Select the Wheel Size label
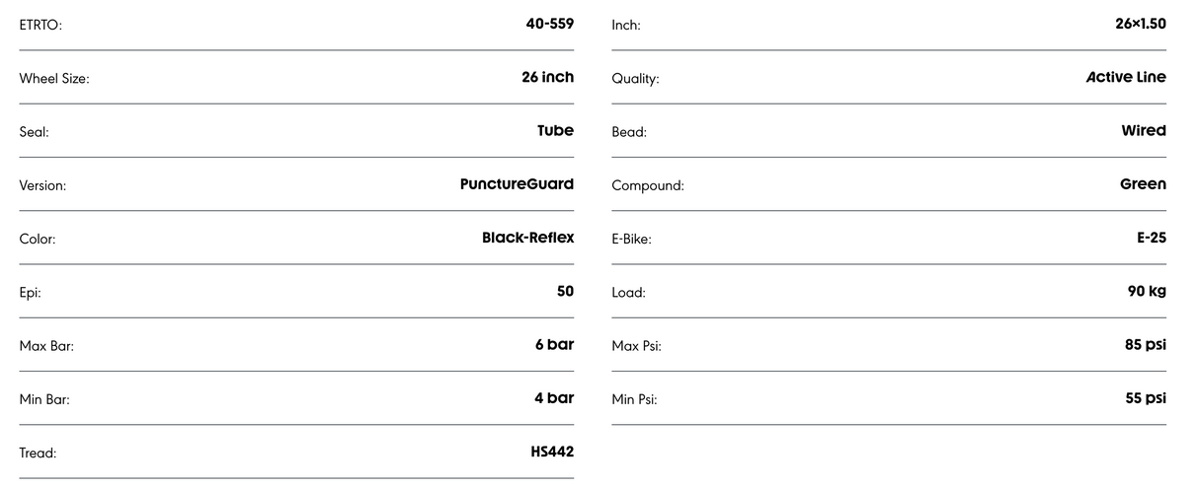Image resolution: width=1199 pixels, height=489 pixels. tap(54, 79)
